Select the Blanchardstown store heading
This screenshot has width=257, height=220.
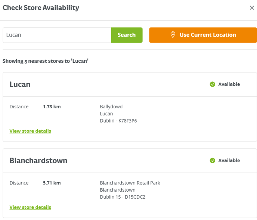(38, 161)
